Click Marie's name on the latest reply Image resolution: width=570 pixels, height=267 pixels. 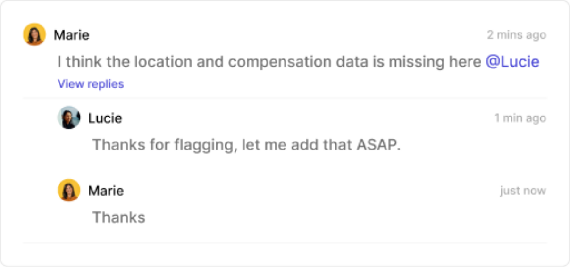click(x=106, y=191)
